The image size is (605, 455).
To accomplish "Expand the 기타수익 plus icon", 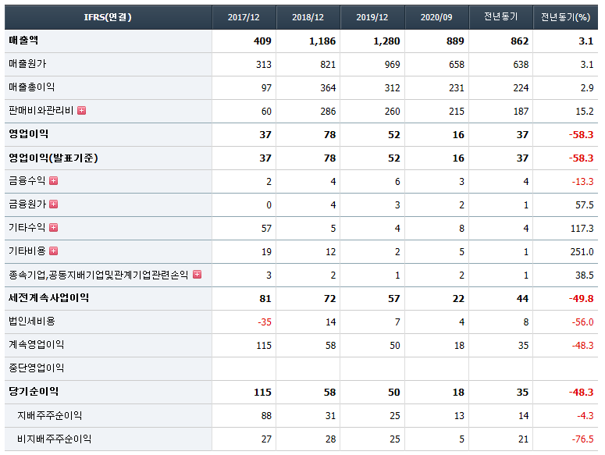I will tap(54, 228).
